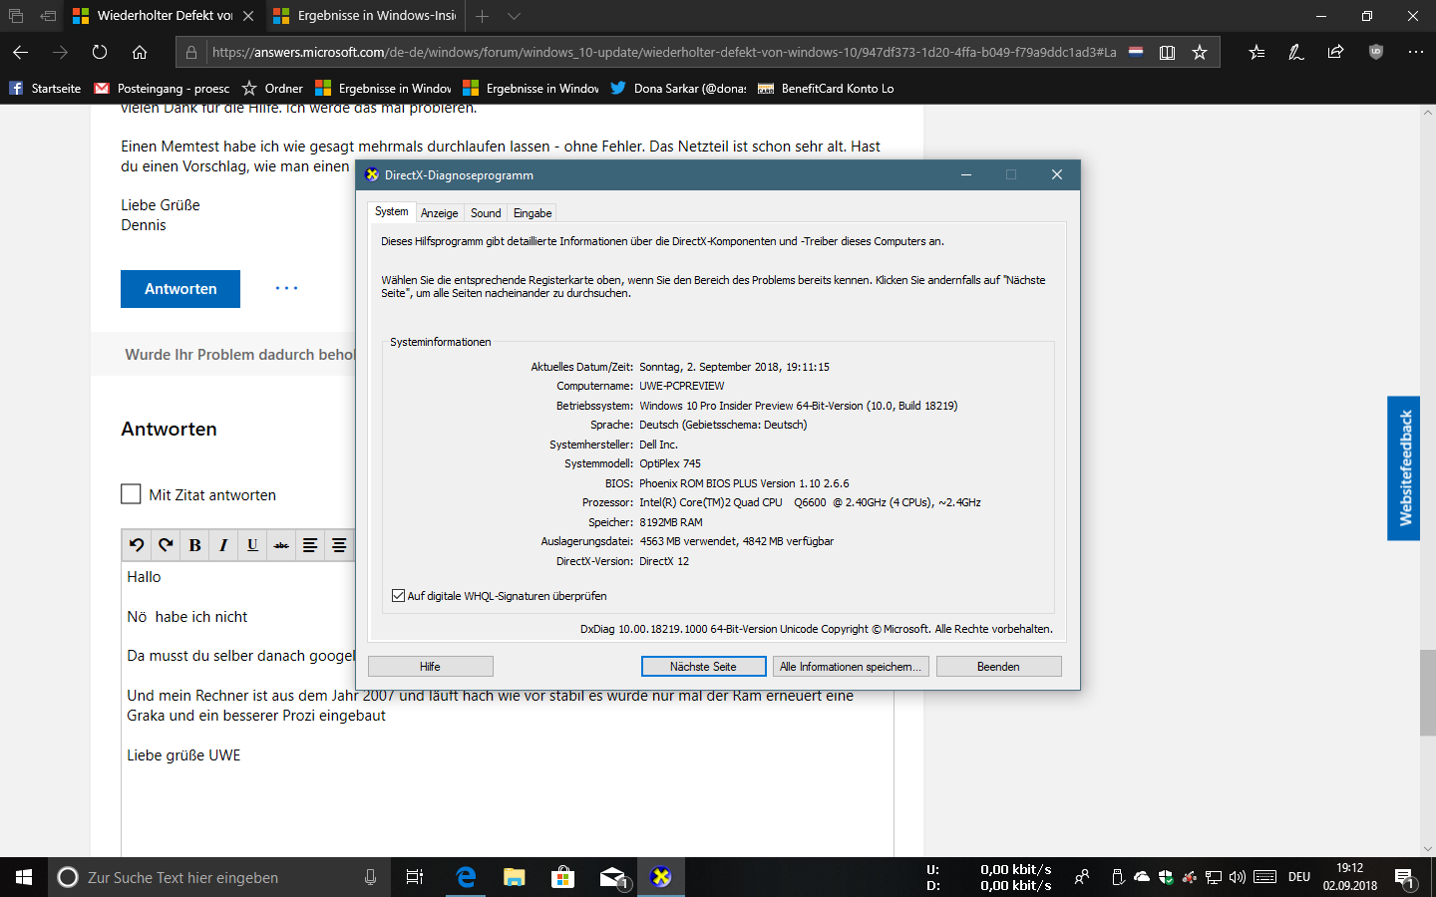This screenshot has width=1436, height=897.
Task: Go back in the Edge browser
Action: tap(20, 52)
